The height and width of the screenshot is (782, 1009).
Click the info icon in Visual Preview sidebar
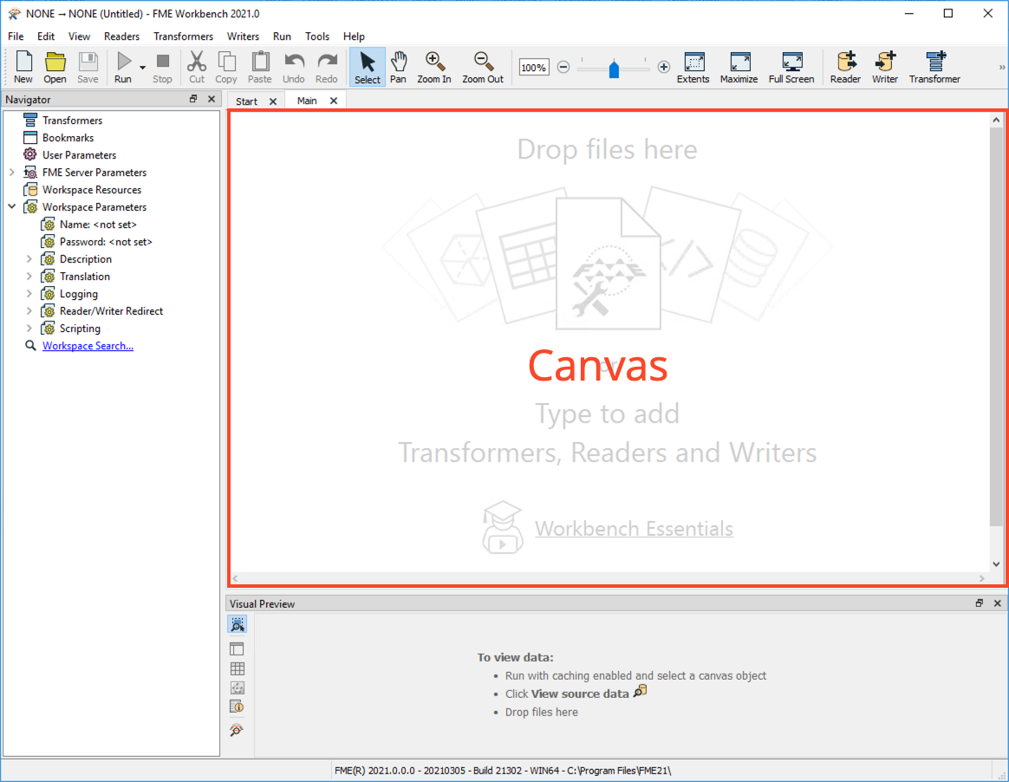[238, 707]
